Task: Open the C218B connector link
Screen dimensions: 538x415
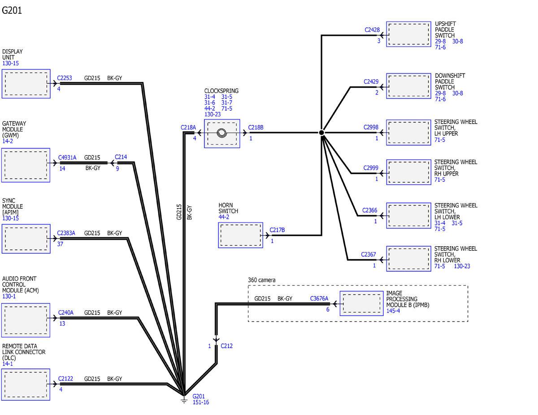Action: click(256, 128)
